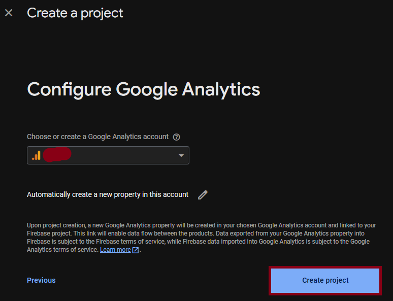Click the Configure Google Analytics heading
The width and height of the screenshot is (393, 301).
(x=143, y=90)
